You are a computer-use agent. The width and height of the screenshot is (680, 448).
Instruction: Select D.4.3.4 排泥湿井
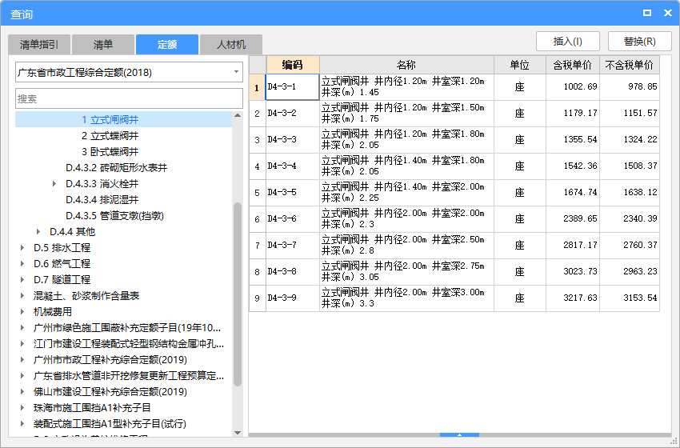coord(102,200)
